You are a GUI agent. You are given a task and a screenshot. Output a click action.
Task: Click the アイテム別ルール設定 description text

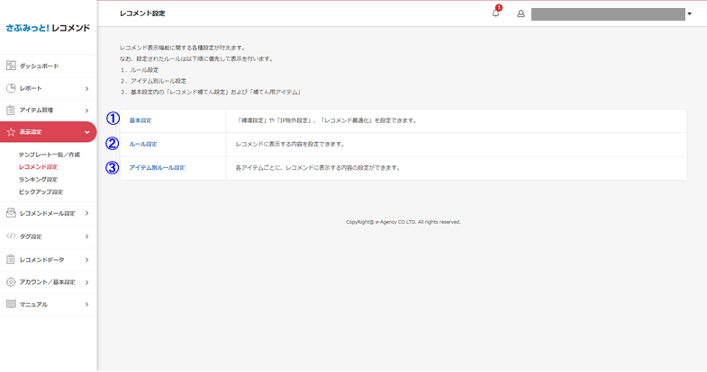click(x=318, y=168)
